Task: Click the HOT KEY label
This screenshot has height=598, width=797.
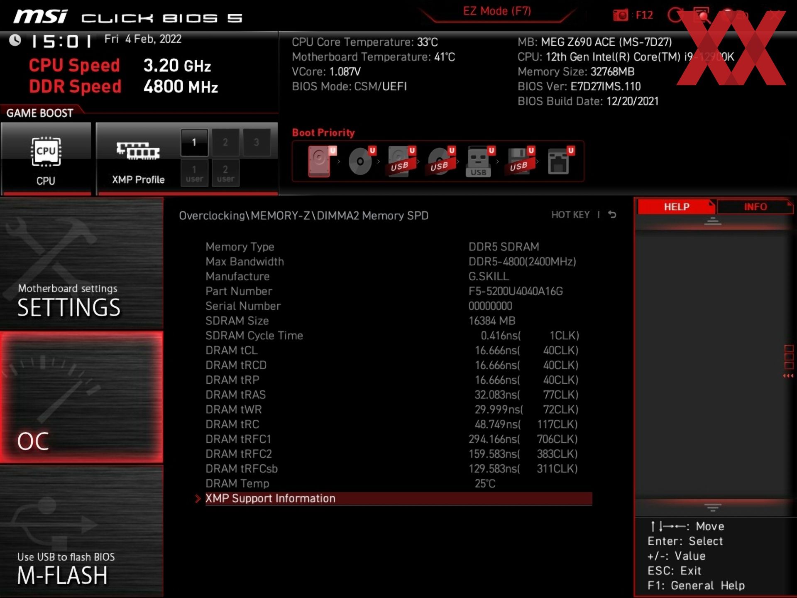Action: click(x=570, y=215)
